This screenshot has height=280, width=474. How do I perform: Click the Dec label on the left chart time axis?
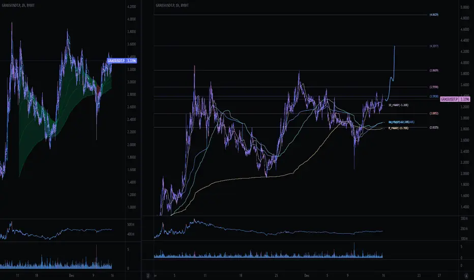(x=72, y=275)
